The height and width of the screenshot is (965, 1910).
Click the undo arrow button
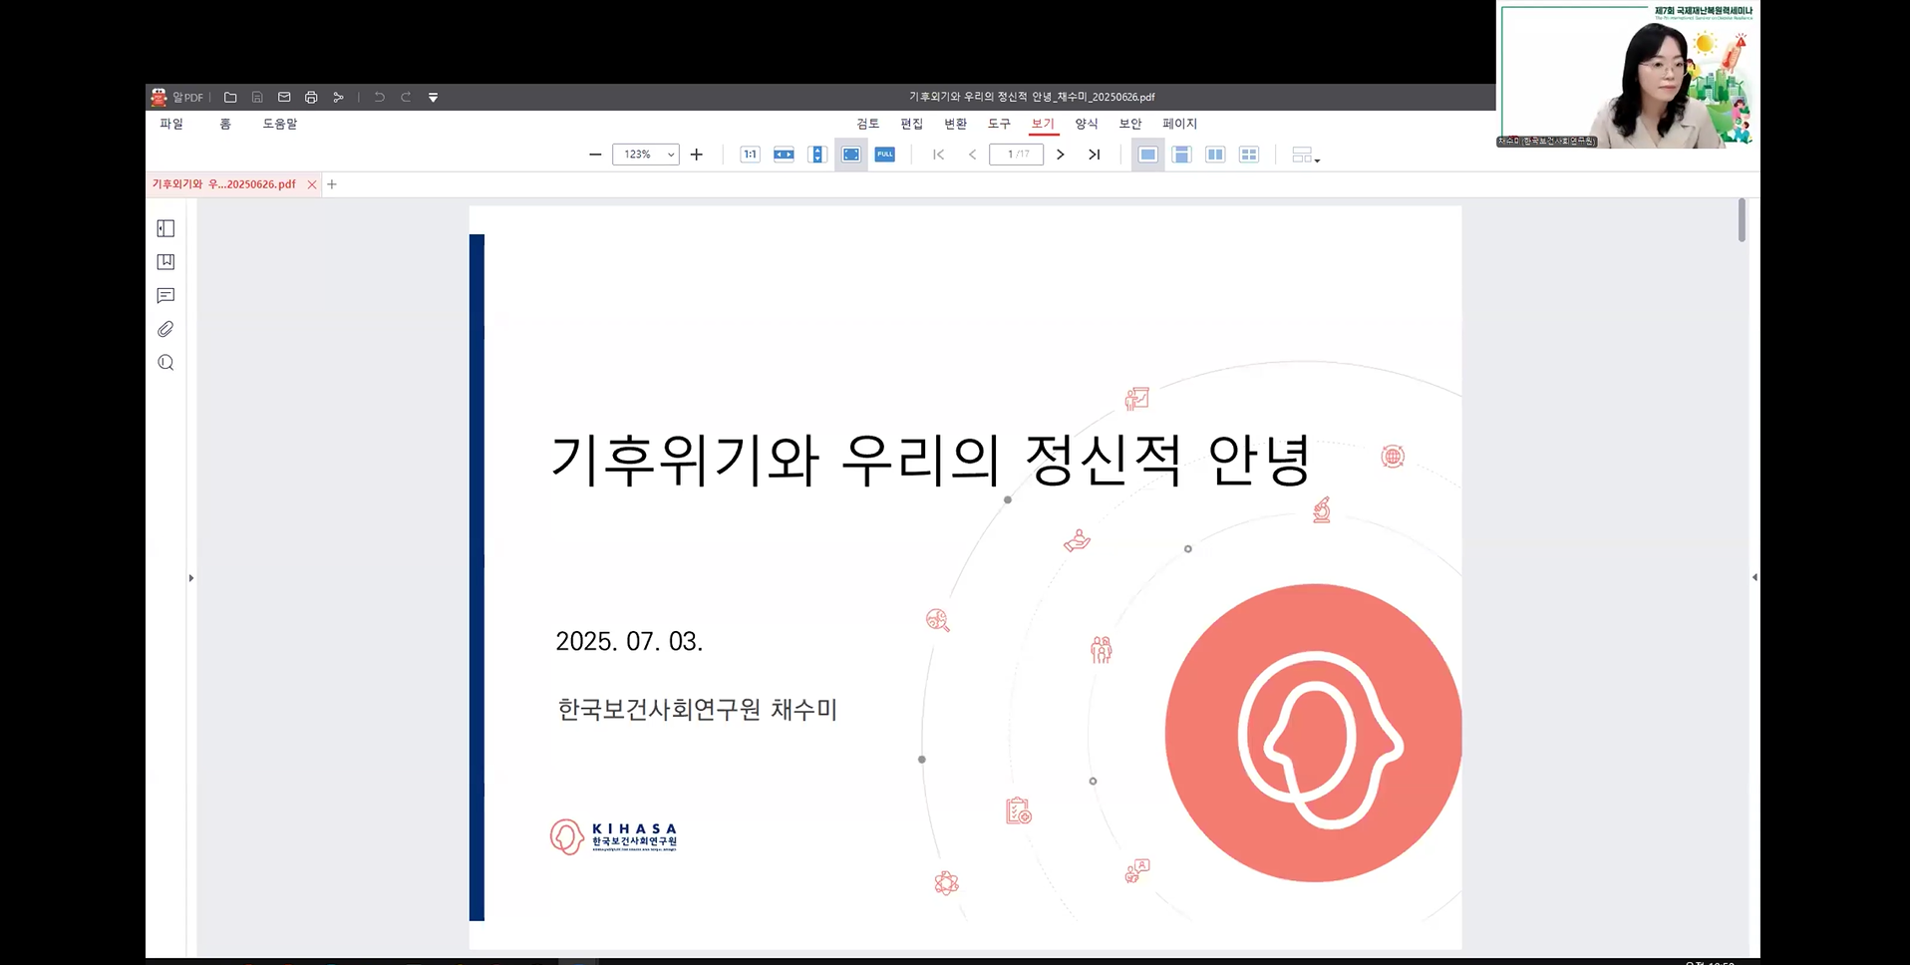(x=379, y=97)
